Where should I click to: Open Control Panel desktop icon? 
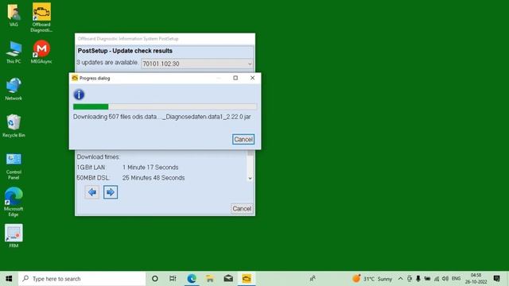(14, 166)
